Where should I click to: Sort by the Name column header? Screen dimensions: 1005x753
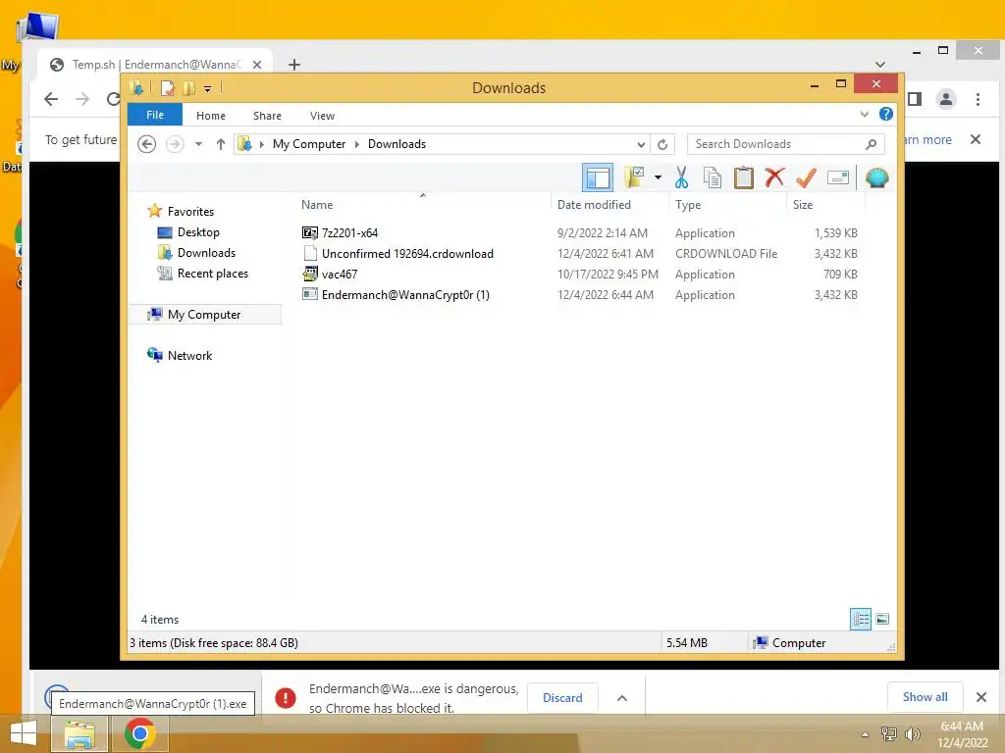tap(423, 205)
